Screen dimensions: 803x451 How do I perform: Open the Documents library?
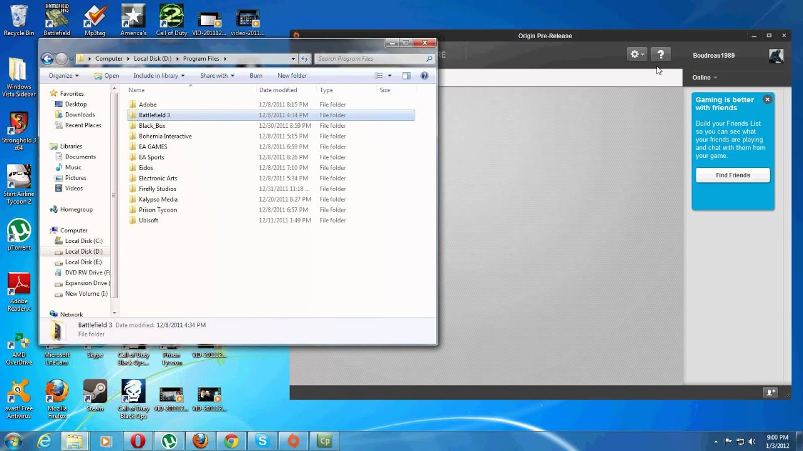click(80, 157)
